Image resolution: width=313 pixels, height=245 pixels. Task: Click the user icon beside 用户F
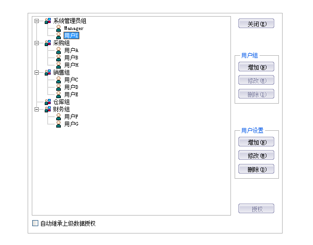(59, 117)
